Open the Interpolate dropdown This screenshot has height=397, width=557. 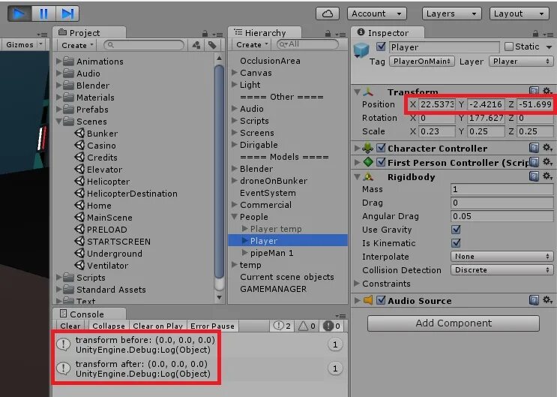502,256
